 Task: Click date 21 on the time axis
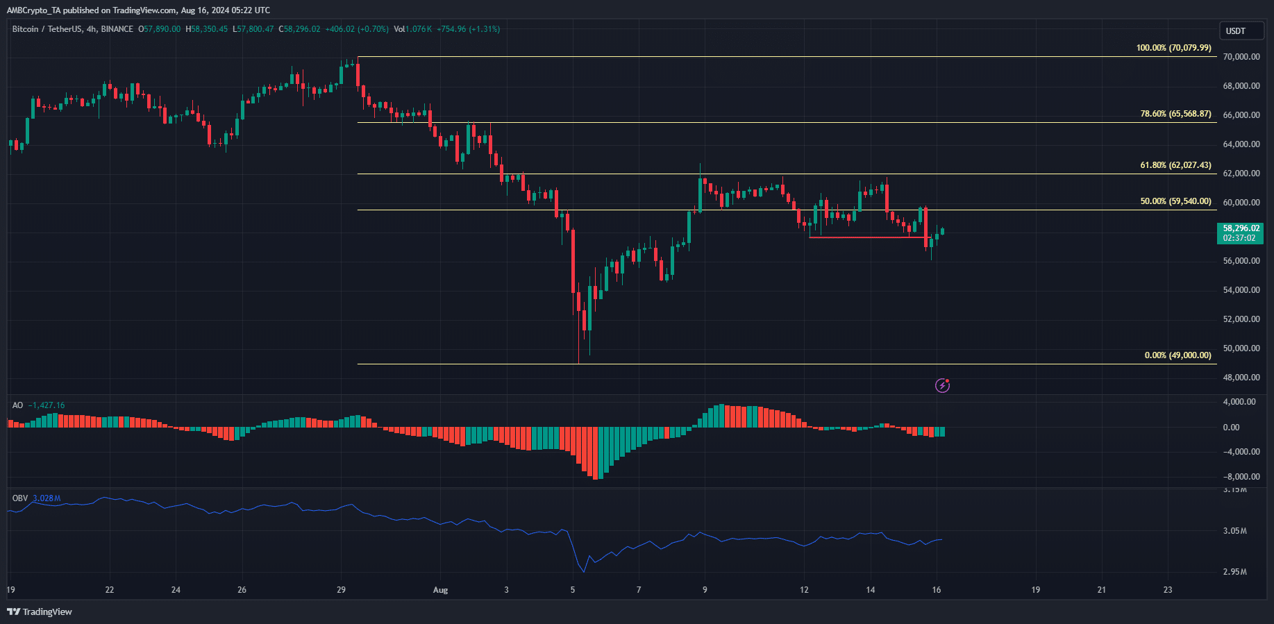point(1102,590)
